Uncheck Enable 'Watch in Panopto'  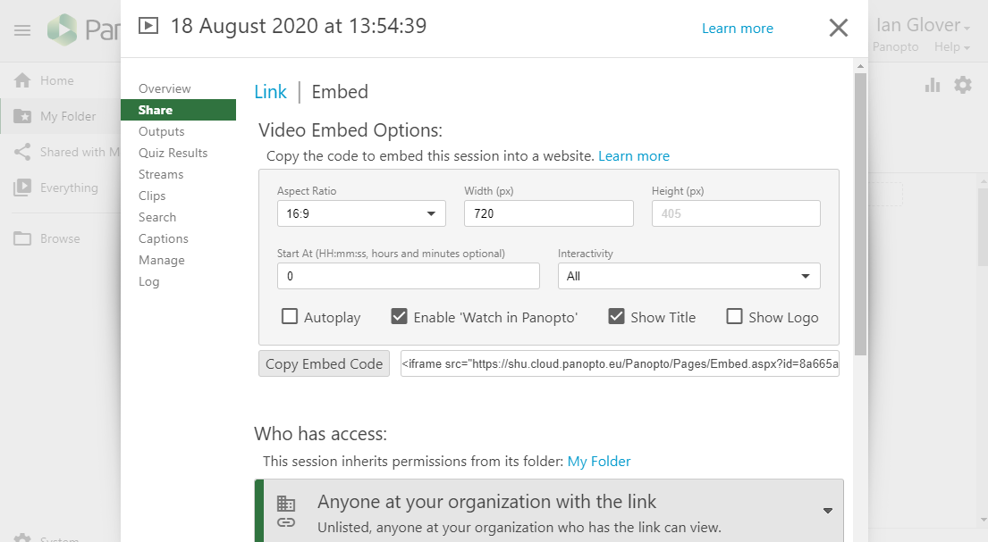pos(400,316)
